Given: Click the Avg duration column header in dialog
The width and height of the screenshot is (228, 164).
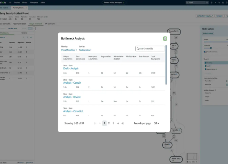Looking at the screenshot, I should (x=106, y=56).
